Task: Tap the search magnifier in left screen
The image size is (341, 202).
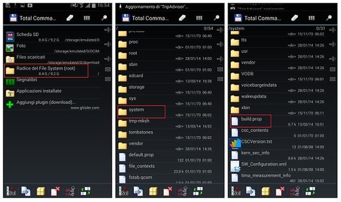Action: click(104, 18)
